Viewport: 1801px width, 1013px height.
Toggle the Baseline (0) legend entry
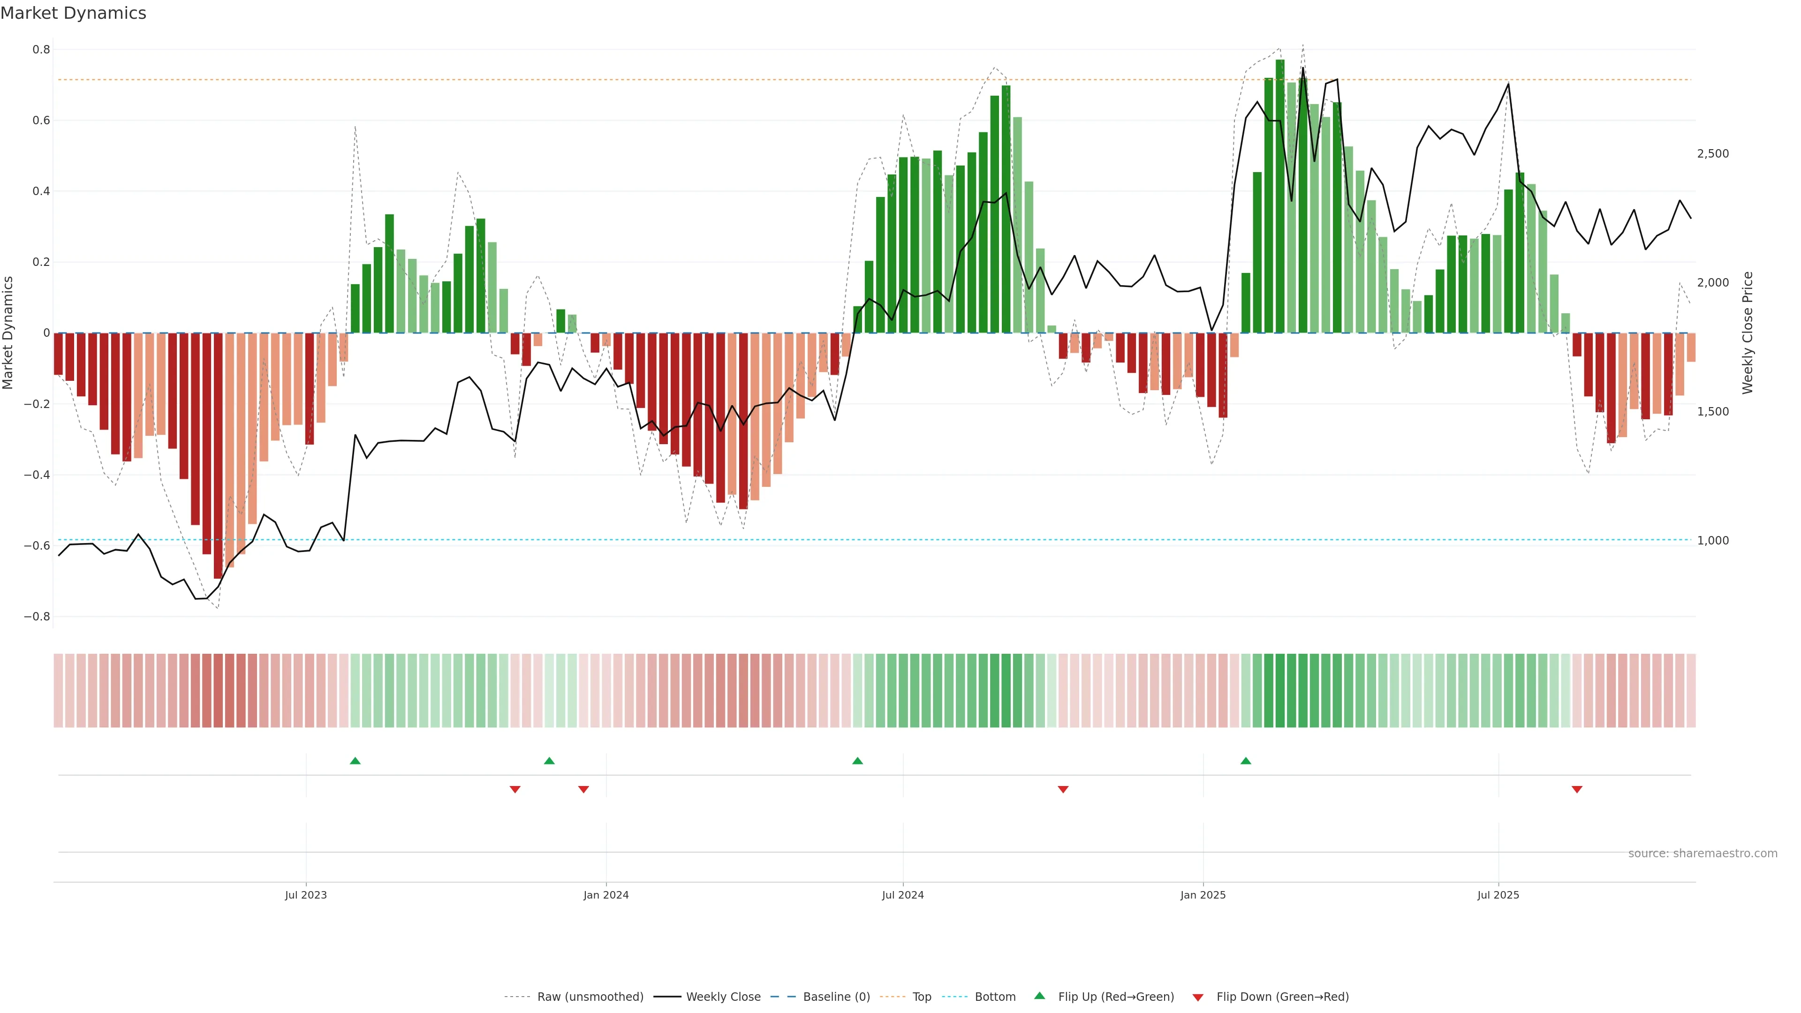[x=836, y=997]
